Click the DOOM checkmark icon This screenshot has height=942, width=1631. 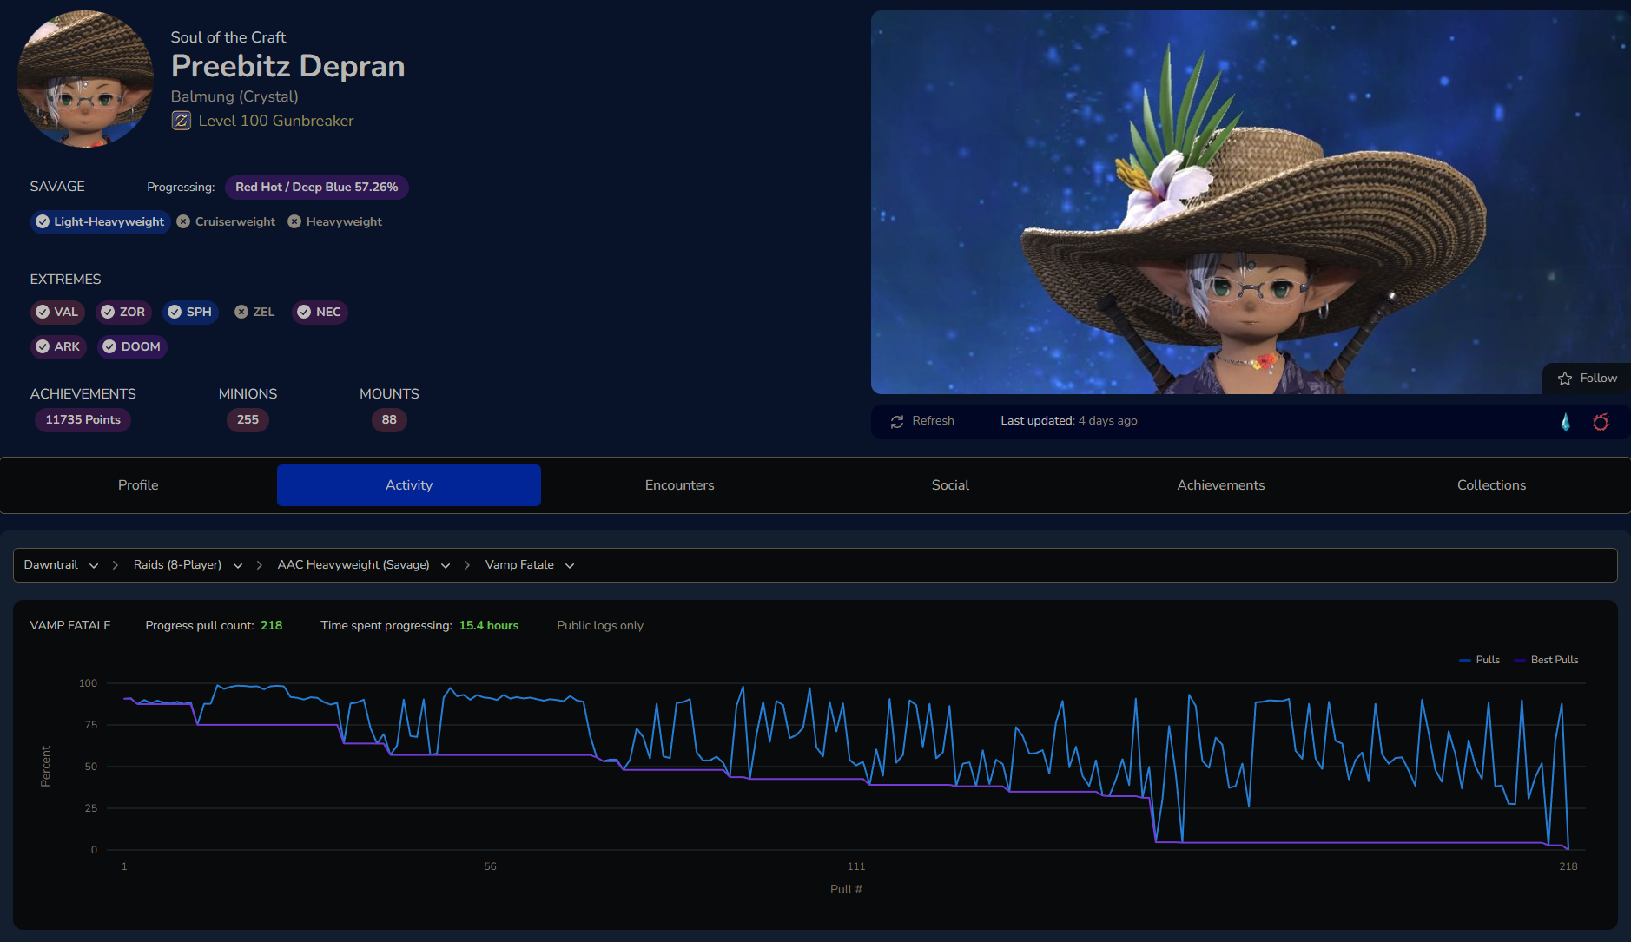[x=109, y=346]
